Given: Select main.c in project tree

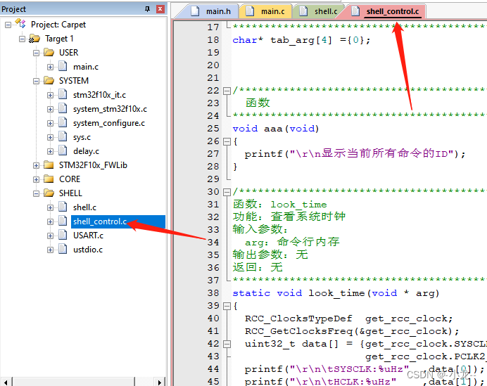Looking at the screenshot, I should (x=86, y=67).
